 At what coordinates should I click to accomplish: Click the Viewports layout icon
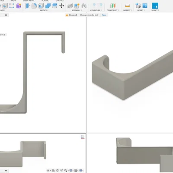81,170
